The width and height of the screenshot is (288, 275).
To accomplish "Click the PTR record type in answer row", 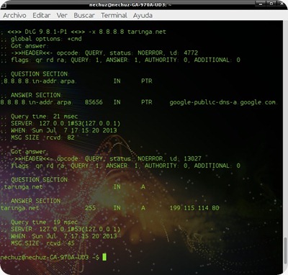I will pyautogui.click(x=147, y=102).
